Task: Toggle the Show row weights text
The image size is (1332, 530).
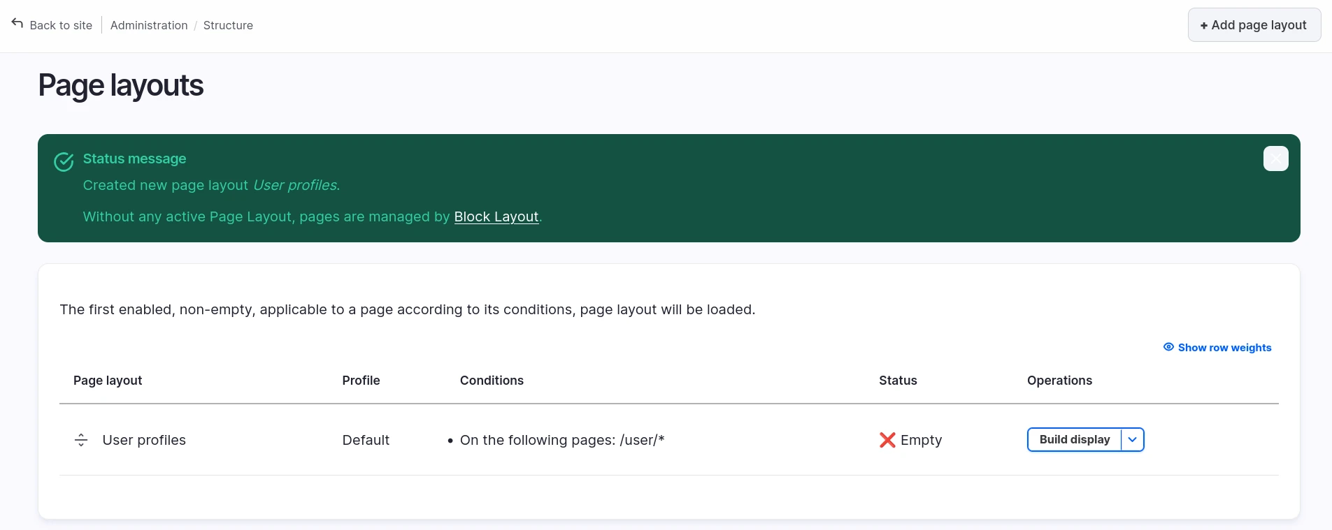Action: click(x=1224, y=348)
